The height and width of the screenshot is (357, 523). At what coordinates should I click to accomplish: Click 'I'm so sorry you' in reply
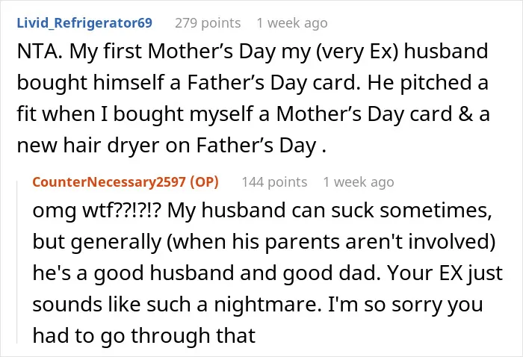click(405, 305)
